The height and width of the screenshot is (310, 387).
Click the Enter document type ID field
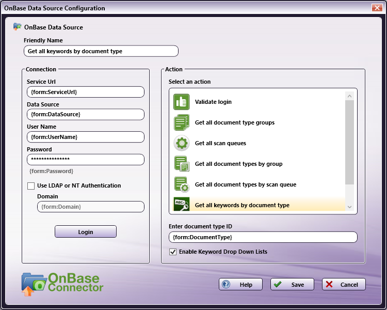tap(263, 237)
